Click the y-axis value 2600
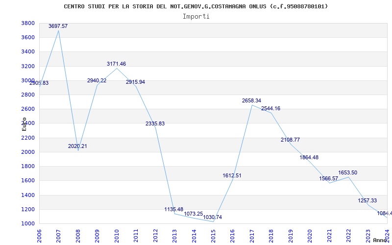392x245 pixels. click(28, 109)
